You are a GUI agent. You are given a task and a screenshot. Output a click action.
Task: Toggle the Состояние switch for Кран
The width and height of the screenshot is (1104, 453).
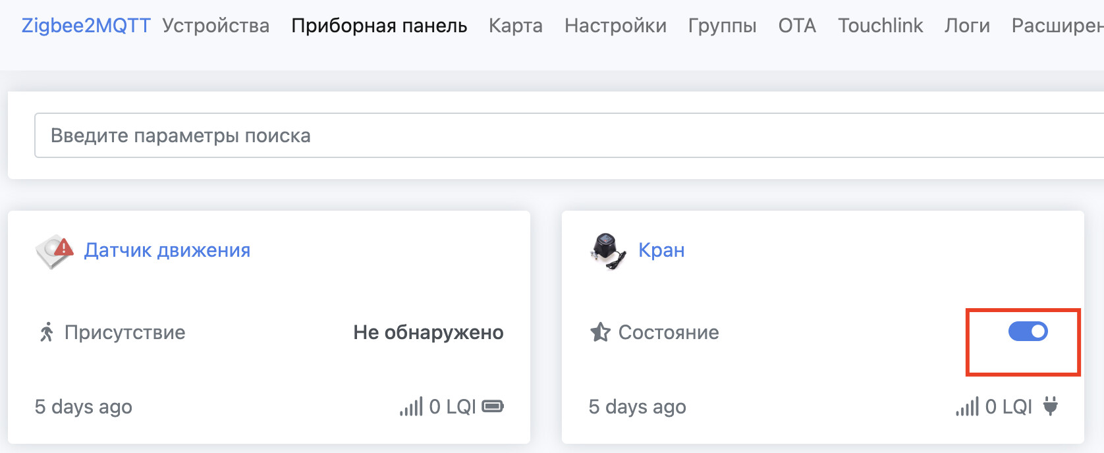[x=1028, y=331]
